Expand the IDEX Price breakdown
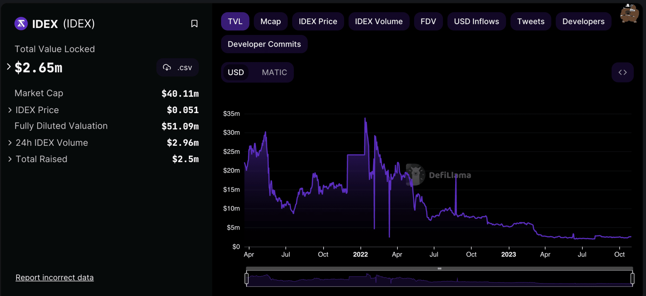646x296 pixels. 9,110
